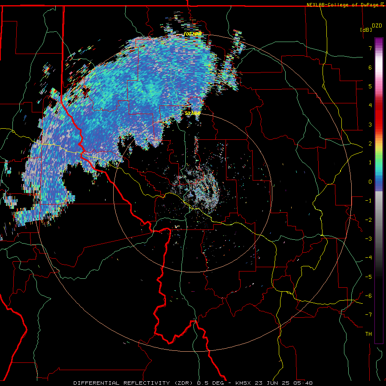Click the -6 value on color scale
The width and height of the screenshot is (386, 386).
click(368, 296)
